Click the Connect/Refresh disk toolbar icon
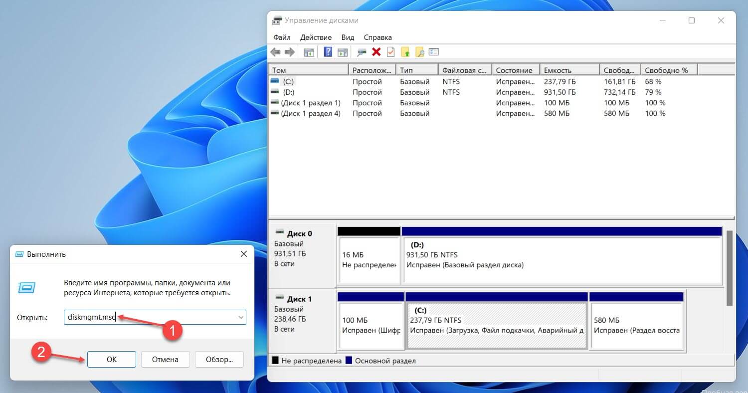This screenshot has height=393, width=748. coord(362,52)
